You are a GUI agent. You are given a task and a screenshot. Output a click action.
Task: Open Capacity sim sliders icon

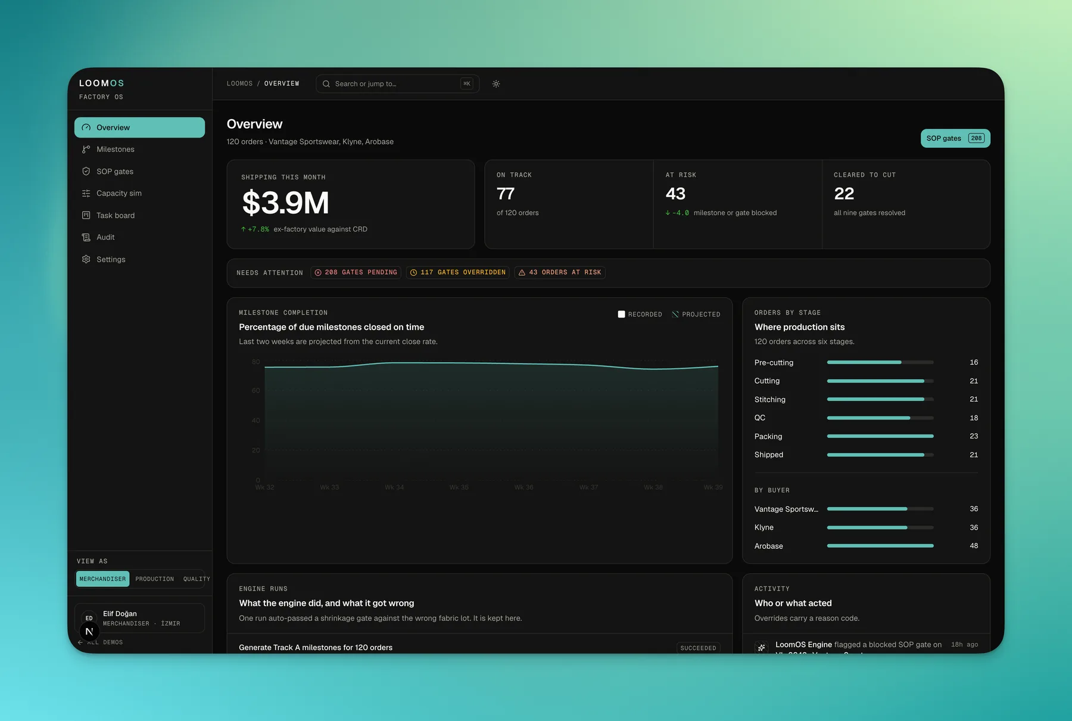coord(86,194)
